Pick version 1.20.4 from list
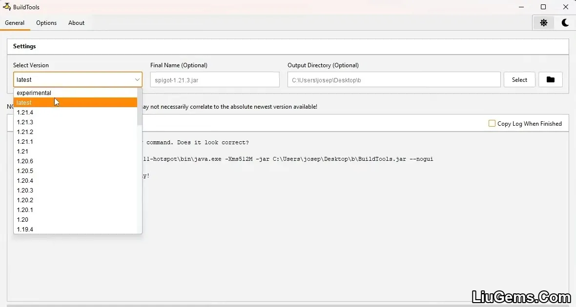The height and width of the screenshot is (307, 576). (x=75, y=180)
